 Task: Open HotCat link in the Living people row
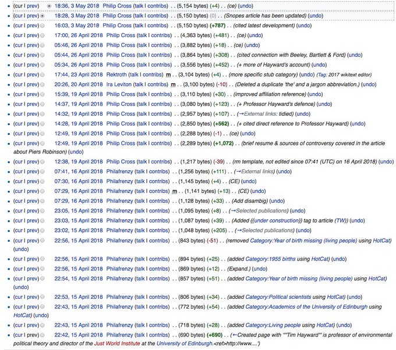coord(326,325)
